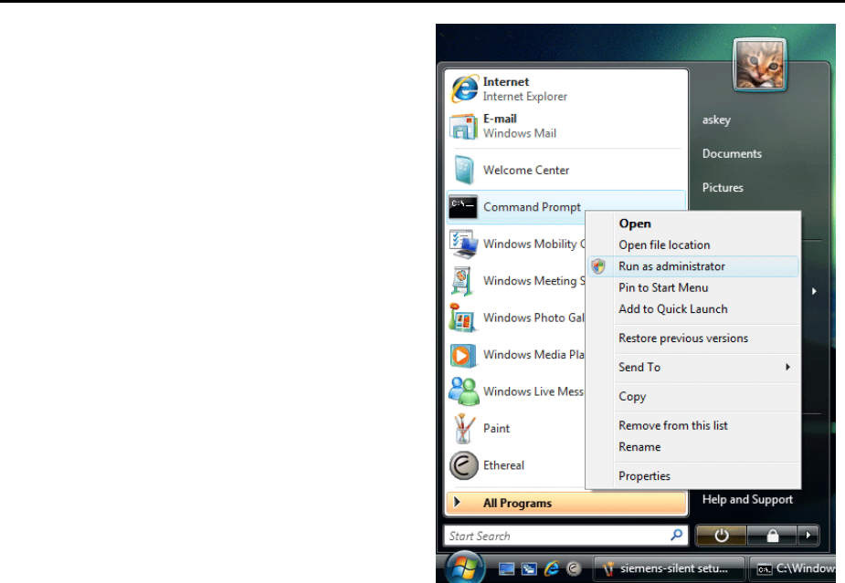Image resolution: width=845 pixels, height=583 pixels.
Task: Click the Windows Media Player icon
Action: 464,355
